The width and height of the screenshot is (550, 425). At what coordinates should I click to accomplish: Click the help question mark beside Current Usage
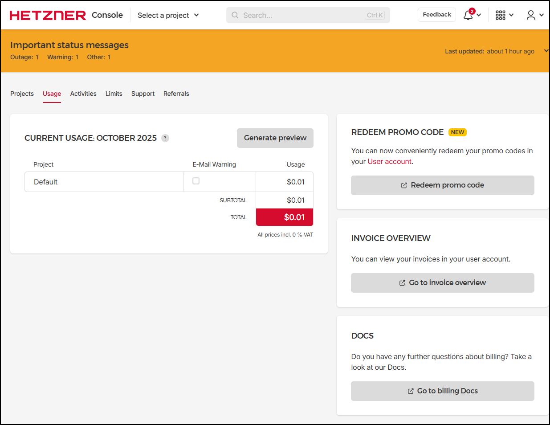(x=165, y=138)
